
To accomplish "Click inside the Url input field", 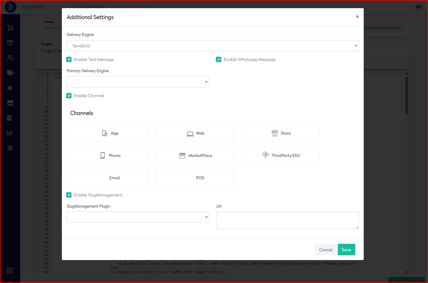I will point(287,220).
